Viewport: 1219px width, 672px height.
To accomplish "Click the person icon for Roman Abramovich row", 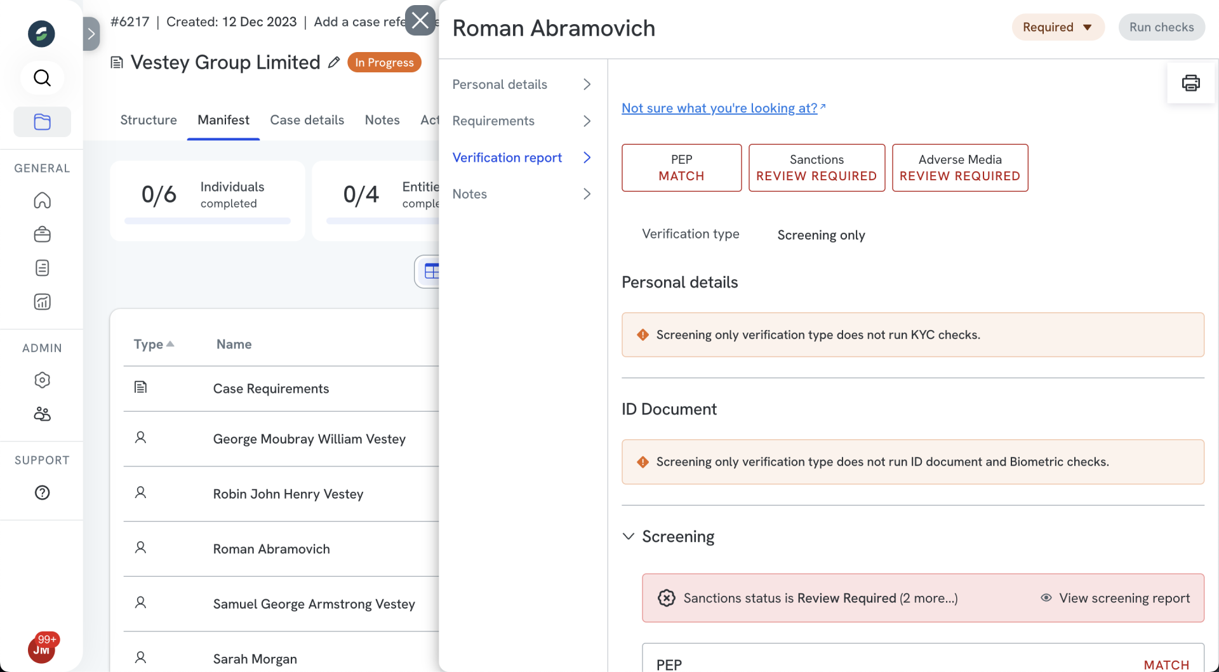I will click(x=140, y=548).
